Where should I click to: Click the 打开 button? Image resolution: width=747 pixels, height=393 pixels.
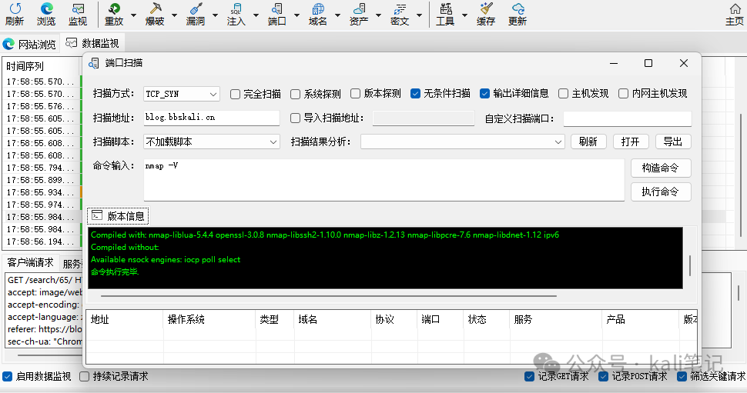click(631, 142)
